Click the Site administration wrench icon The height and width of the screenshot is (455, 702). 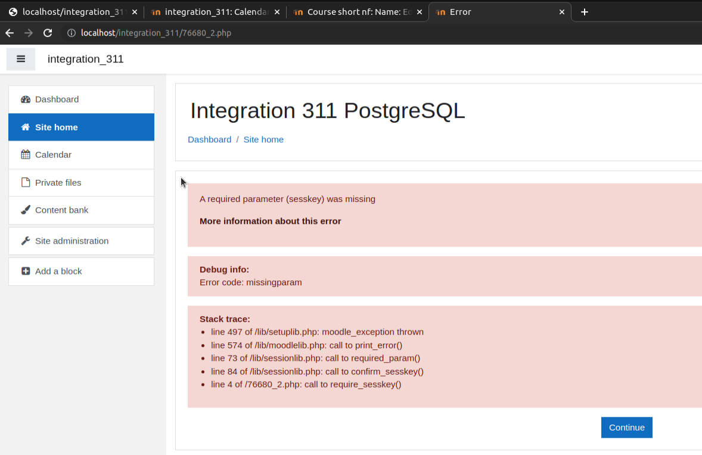coord(26,241)
